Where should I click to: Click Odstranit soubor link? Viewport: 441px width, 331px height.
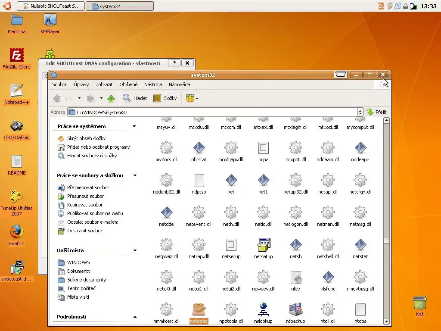tap(85, 231)
